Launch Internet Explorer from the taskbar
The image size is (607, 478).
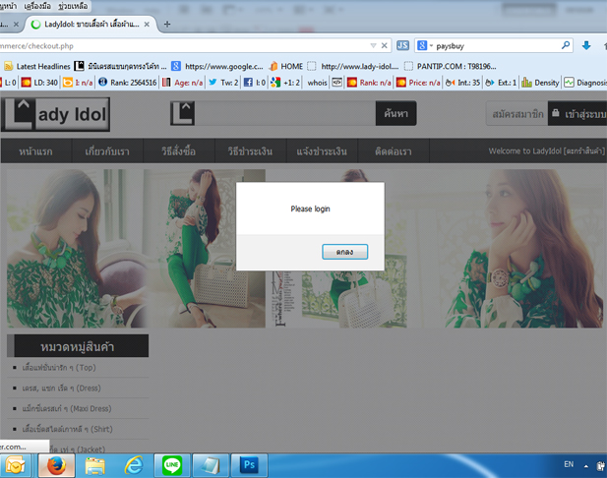(x=134, y=465)
